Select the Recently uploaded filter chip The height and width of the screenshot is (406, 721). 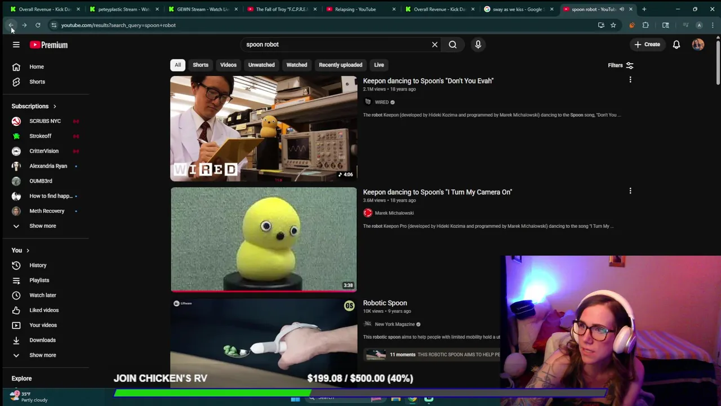[x=340, y=65]
